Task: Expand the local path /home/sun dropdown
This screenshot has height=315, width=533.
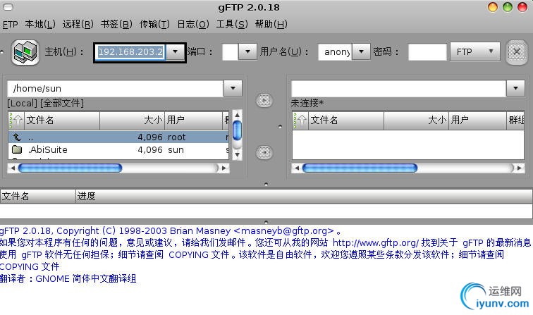Action: (x=233, y=88)
